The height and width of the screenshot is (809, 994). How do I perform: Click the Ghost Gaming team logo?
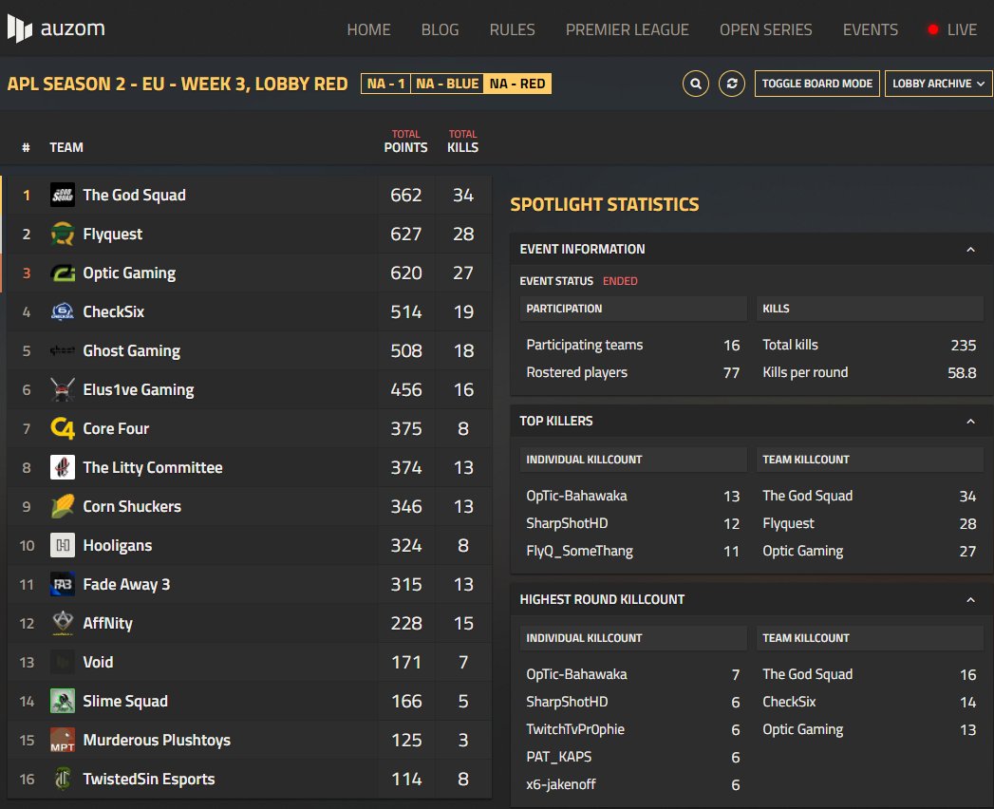tap(62, 350)
